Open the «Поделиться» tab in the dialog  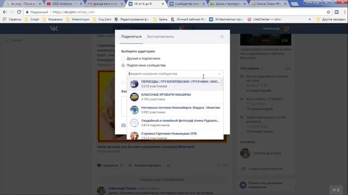point(131,37)
